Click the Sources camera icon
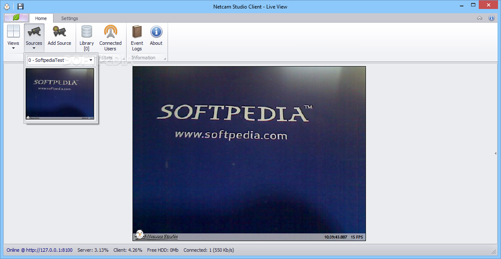Screen dimensions: 501x259 pos(34,31)
